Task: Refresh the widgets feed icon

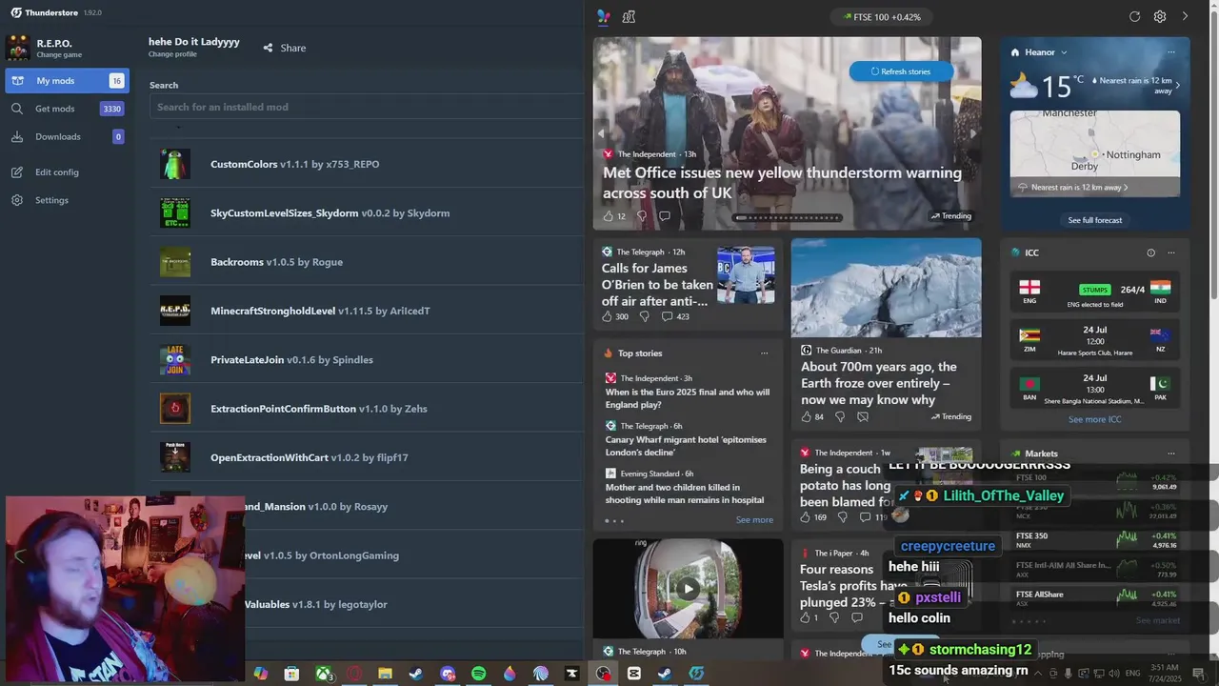Action: click(x=1134, y=16)
